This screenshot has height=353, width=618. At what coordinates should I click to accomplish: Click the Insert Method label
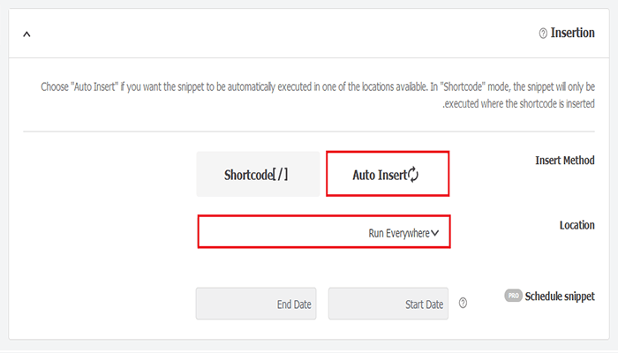(x=564, y=161)
